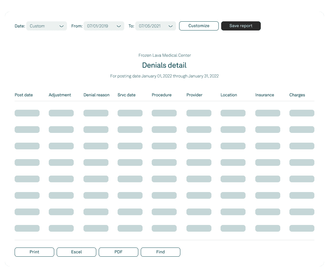
Task: Select the Procedure column header
Action: pyautogui.click(x=161, y=95)
